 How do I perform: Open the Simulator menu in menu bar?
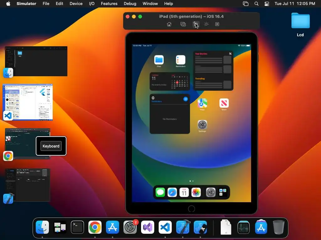click(x=26, y=4)
